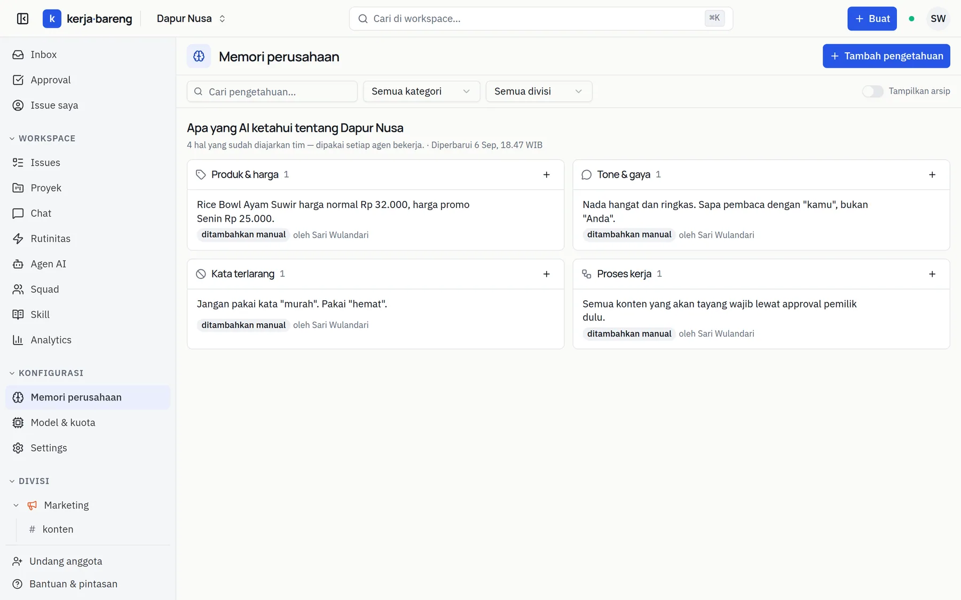Open the Dapur Nusa workspace switcher
Viewport: 961px width, 600px height.
[x=191, y=19]
